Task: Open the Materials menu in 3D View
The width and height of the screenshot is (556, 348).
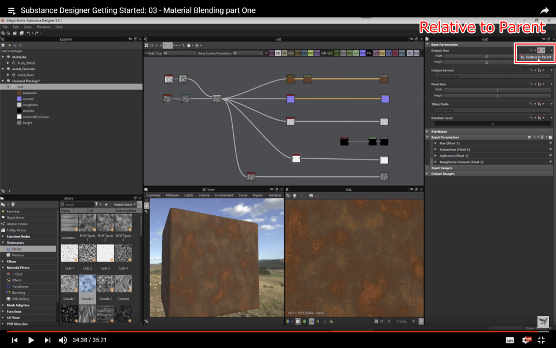Action: tap(172, 195)
